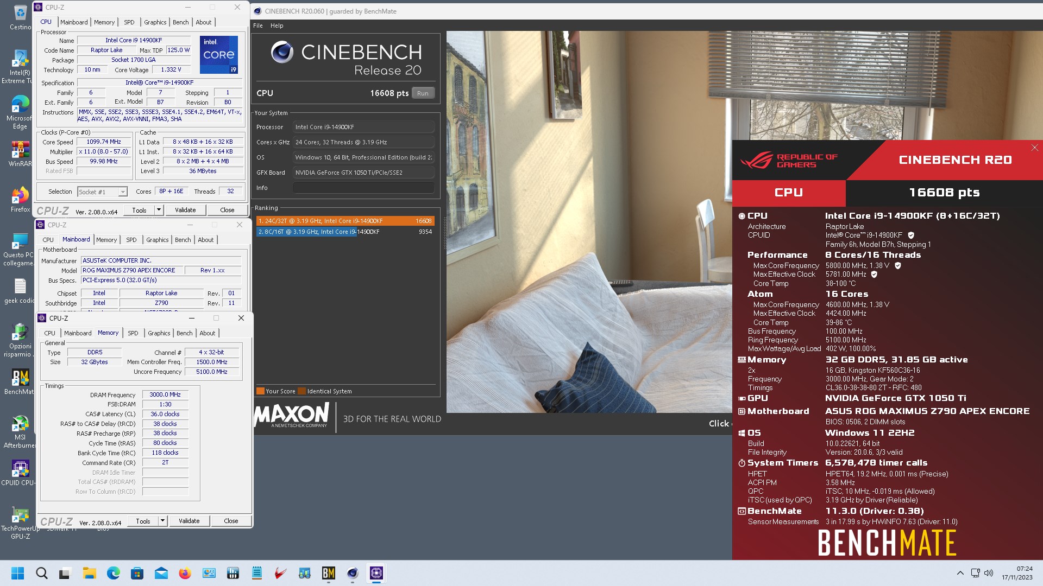Switch to Mainboard tab in top CPU-Z window
This screenshot has height=586, width=1043.
(74, 22)
